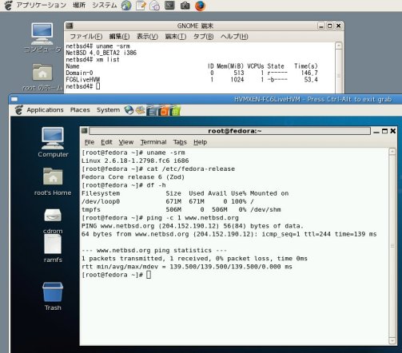The image size is (402, 353).
Task: Open View menu in root@fedora terminal
Action: point(126,142)
